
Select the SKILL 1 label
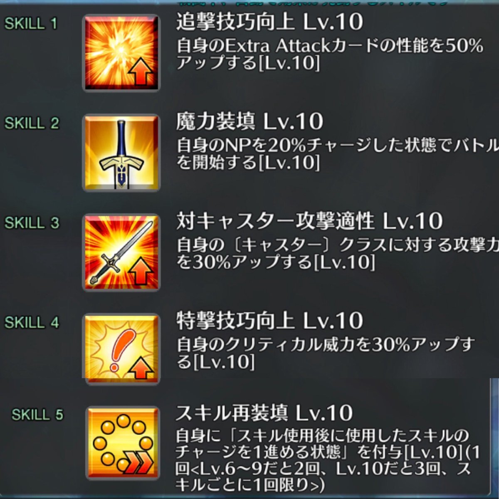[31, 24]
